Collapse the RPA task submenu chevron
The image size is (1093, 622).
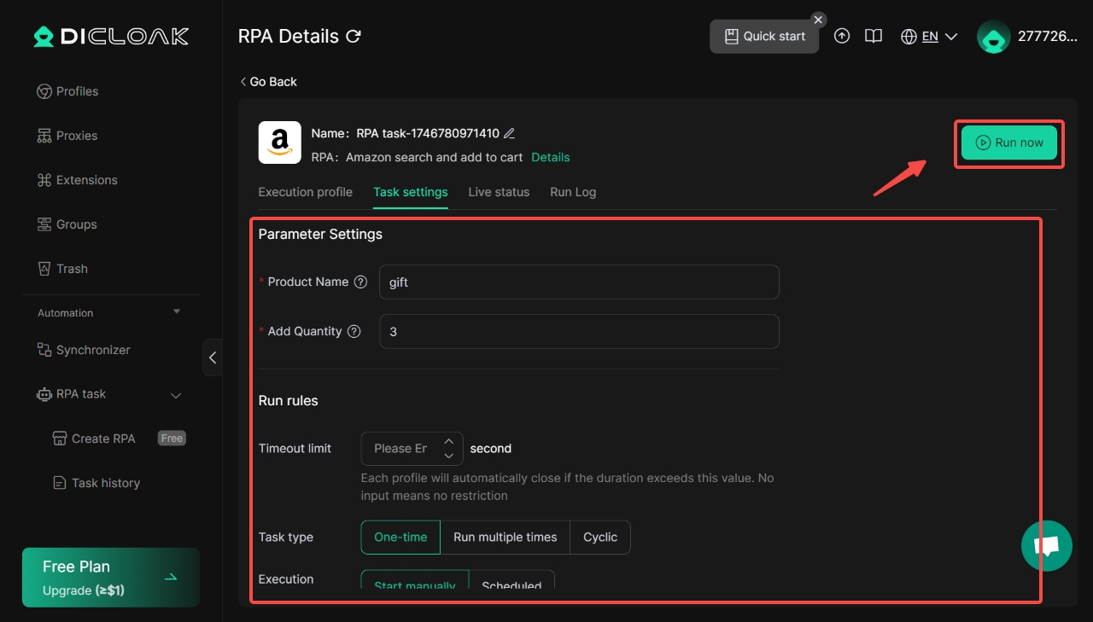[176, 395]
